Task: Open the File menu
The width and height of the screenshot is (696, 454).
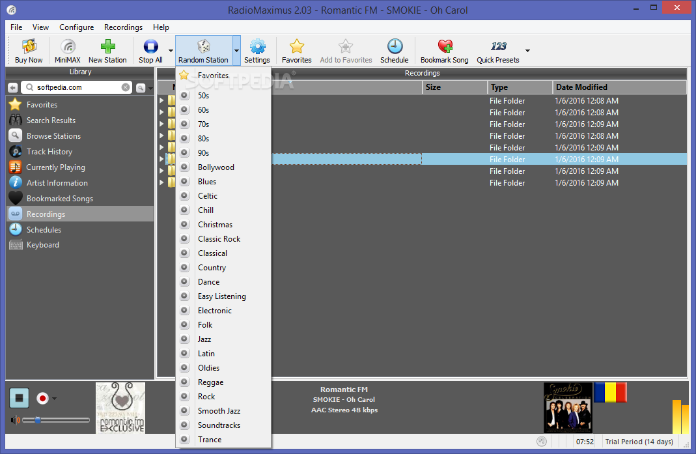Action: [x=16, y=27]
